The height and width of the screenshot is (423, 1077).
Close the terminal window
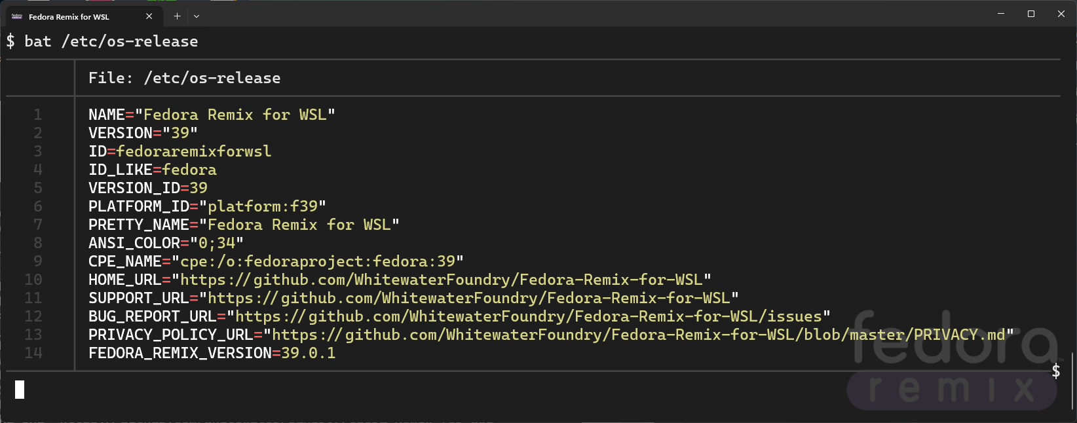pyautogui.click(x=1061, y=14)
